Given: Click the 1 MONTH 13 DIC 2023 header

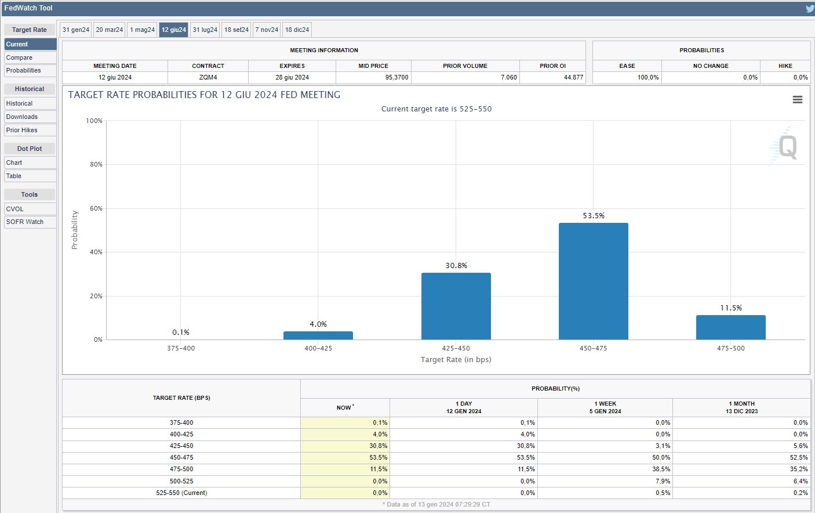Looking at the screenshot, I should (x=741, y=407).
